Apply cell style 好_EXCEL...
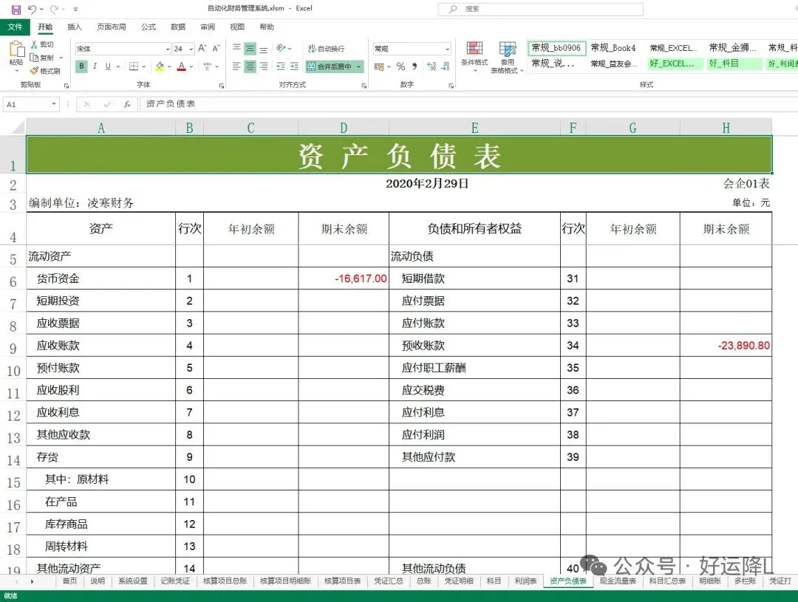798x602 pixels. [675, 64]
